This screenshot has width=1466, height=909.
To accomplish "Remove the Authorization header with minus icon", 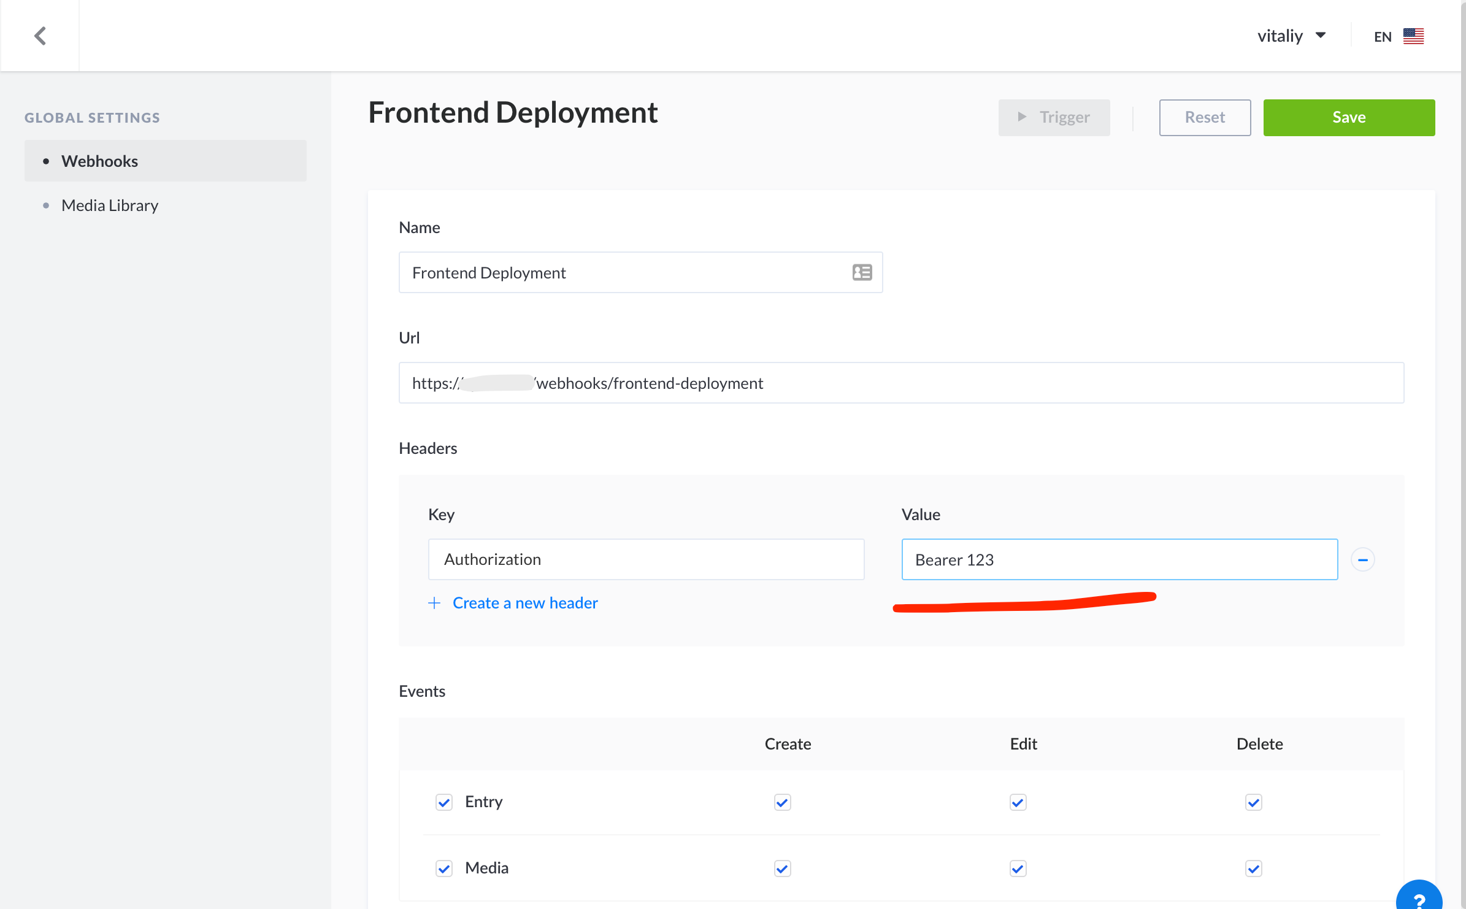I will pyautogui.click(x=1362, y=559).
